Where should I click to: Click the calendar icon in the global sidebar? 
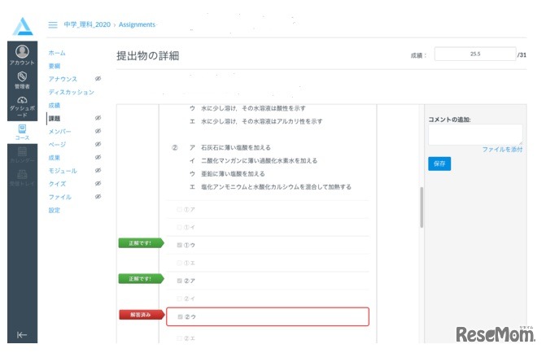pyautogui.click(x=21, y=152)
